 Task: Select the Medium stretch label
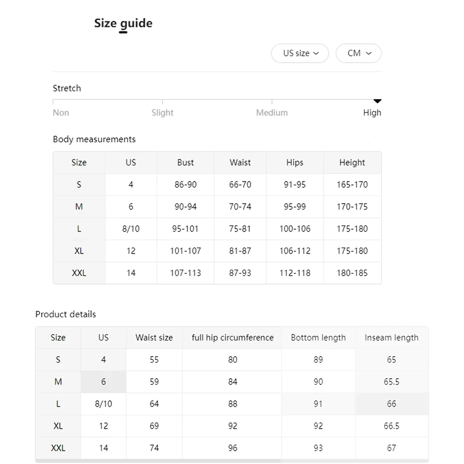271,113
